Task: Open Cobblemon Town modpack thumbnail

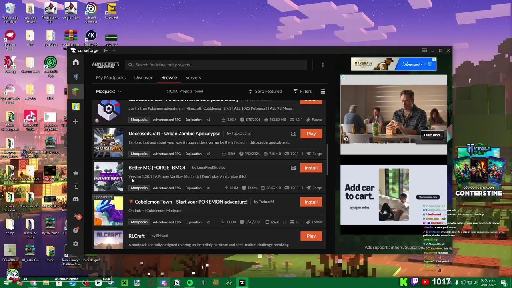Action: tap(109, 211)
